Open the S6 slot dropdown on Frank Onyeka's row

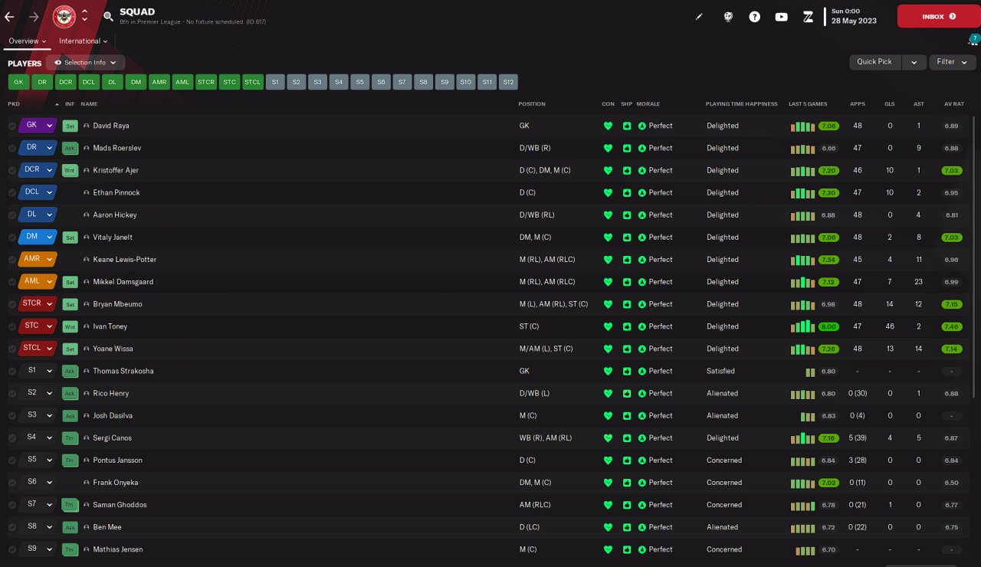pyautogui.click(x=38, y=482)
